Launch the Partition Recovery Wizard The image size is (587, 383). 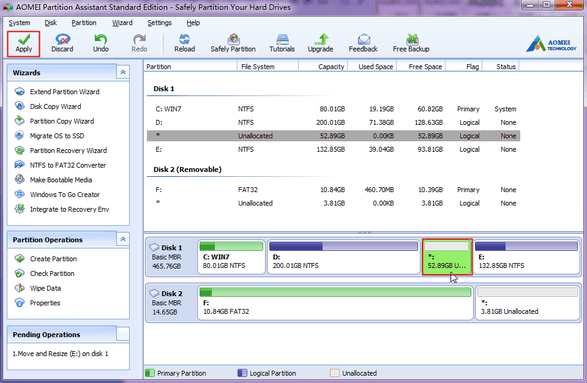(x=68, y=151)
